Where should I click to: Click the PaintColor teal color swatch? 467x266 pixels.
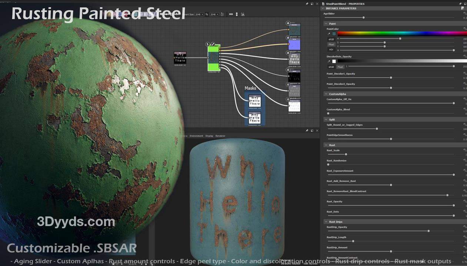coord(334,34)
